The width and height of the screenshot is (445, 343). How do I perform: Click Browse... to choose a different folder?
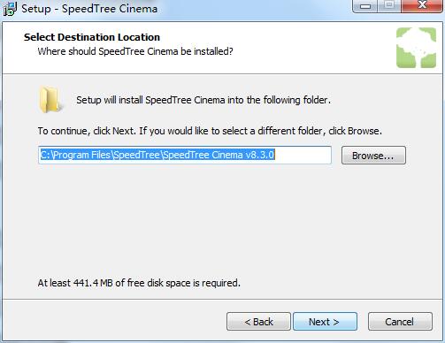pos(373,156)
